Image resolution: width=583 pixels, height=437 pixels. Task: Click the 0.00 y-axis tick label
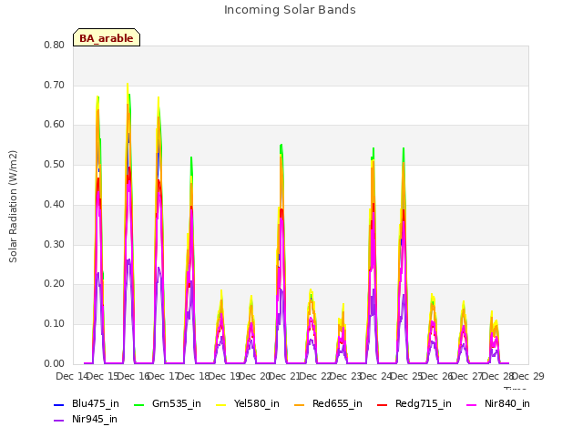click(55, 363)
